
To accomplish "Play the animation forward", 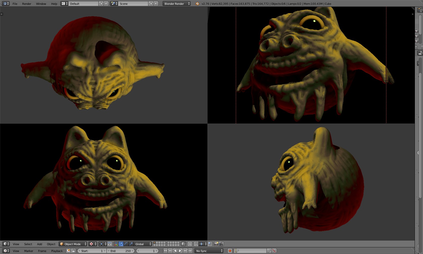I will pos(180,251).
